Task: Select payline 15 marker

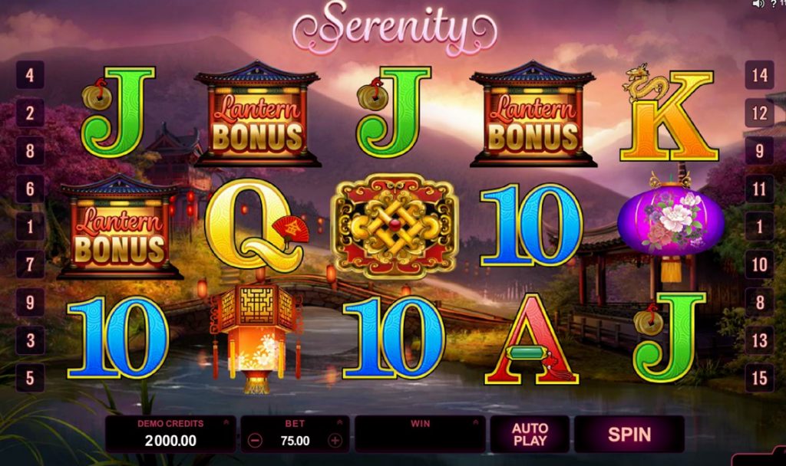Action: (x=759, y=378)
